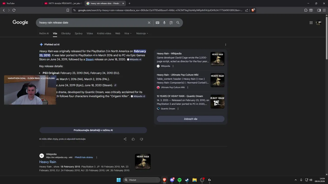
Task: Click the Windows taskbar Hledat search box
Action: pos(141,180)
